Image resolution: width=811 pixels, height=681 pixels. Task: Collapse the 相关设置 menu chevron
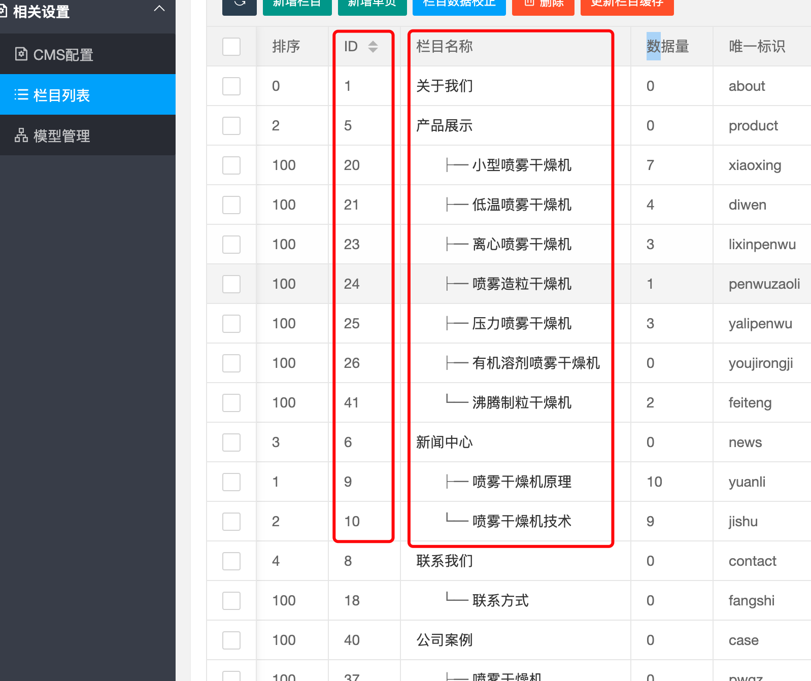pos(159,9)
